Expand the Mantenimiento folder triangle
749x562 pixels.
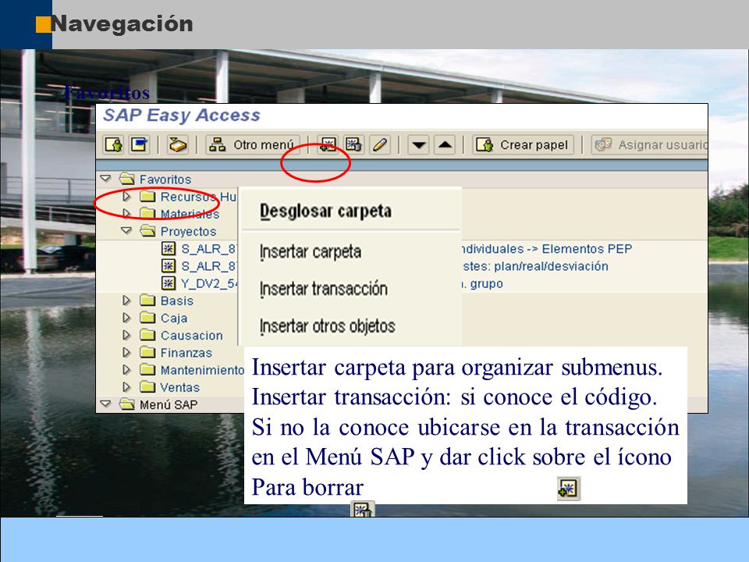(126, 369)
